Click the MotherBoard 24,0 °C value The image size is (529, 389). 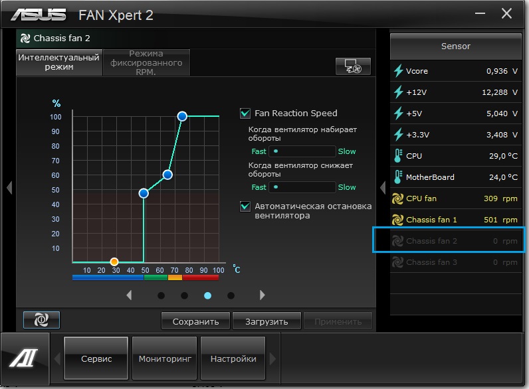coord(503,177)
